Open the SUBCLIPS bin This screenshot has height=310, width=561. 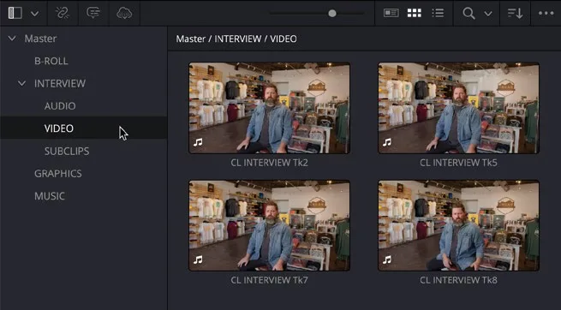67,151
